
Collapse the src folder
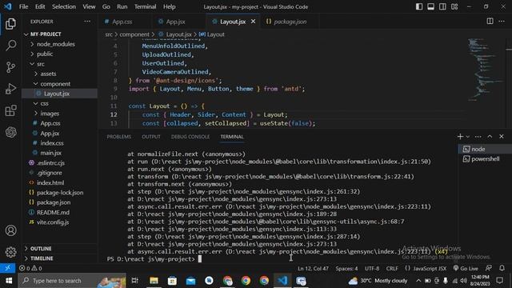click(x=59, y=64)
